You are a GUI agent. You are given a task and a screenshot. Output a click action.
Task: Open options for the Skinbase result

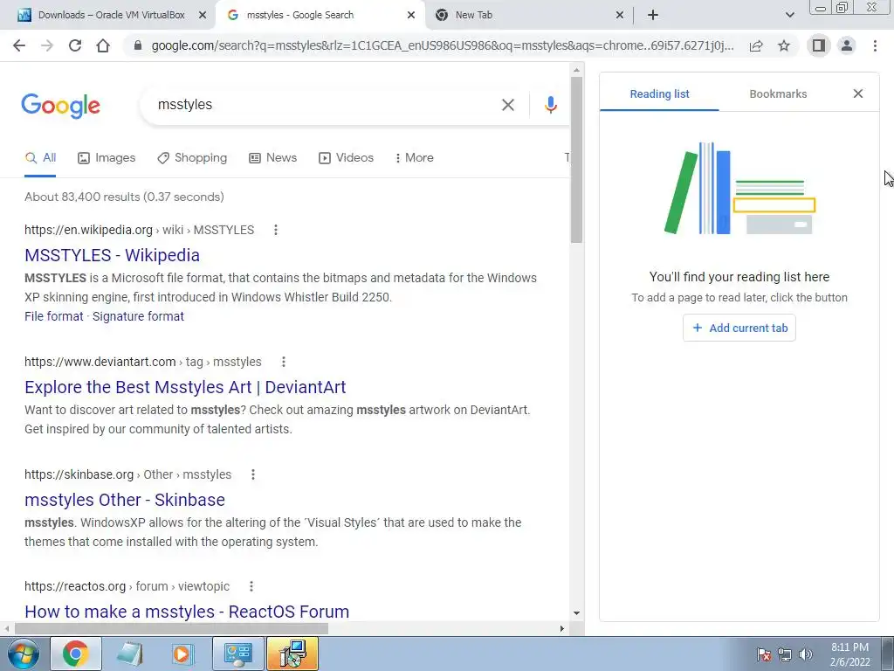point(252,474)
